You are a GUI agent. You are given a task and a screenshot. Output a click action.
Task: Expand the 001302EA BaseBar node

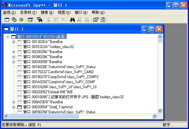[x=14, y=42]
